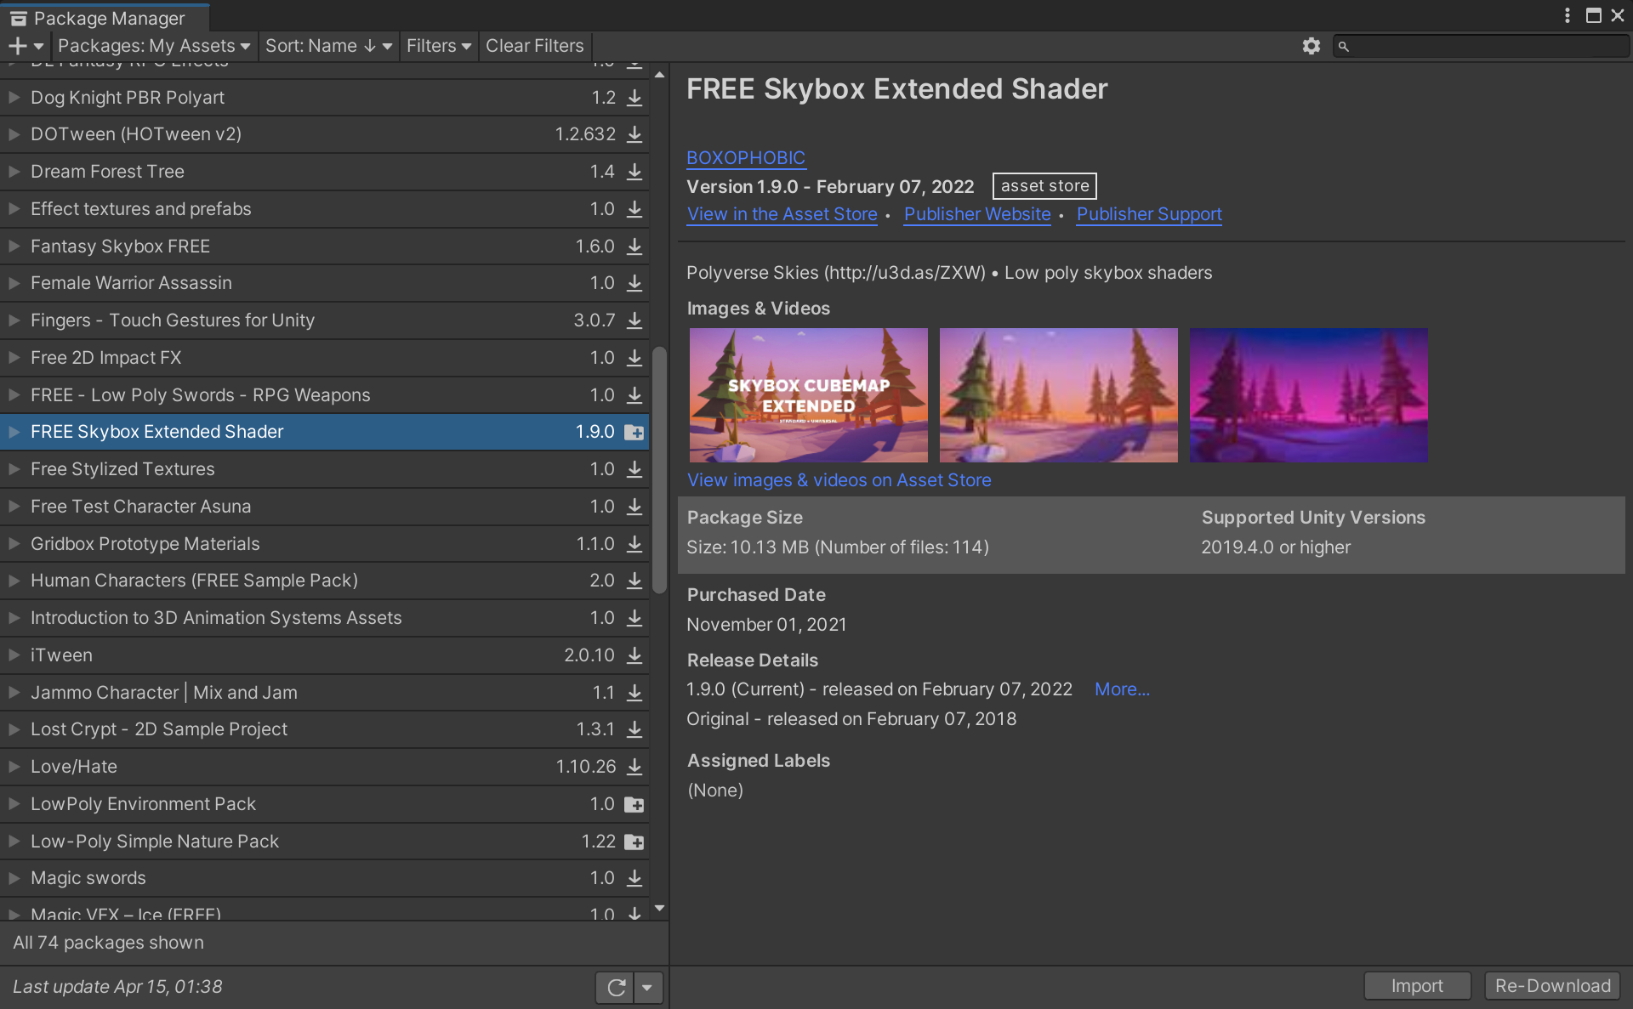Click the Re-Download button
The width and height of the screenshot is (1633, 1009).
(x=1552, y=986)
